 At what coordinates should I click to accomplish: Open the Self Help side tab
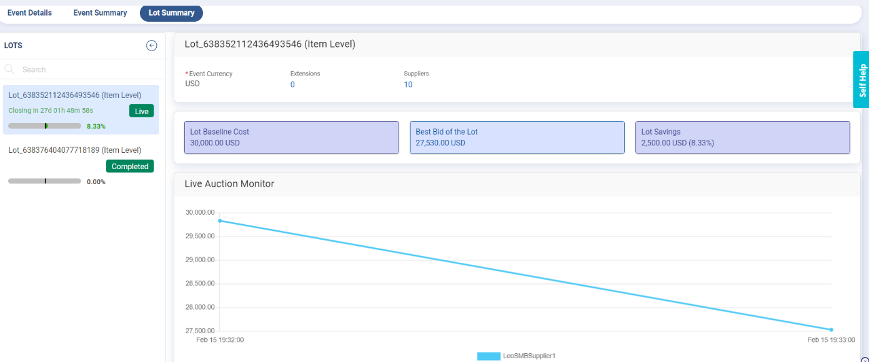point(862,80)
